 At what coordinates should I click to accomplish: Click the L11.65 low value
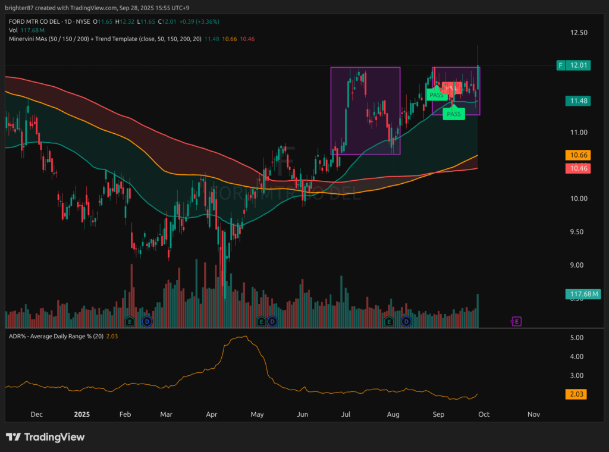pos(146,22)
